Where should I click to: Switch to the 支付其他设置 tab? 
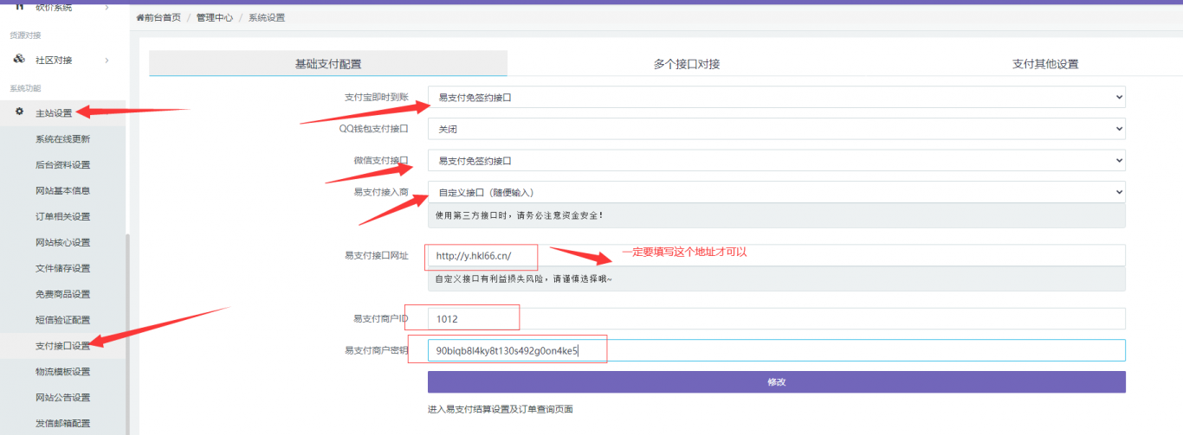(1044, 64)
